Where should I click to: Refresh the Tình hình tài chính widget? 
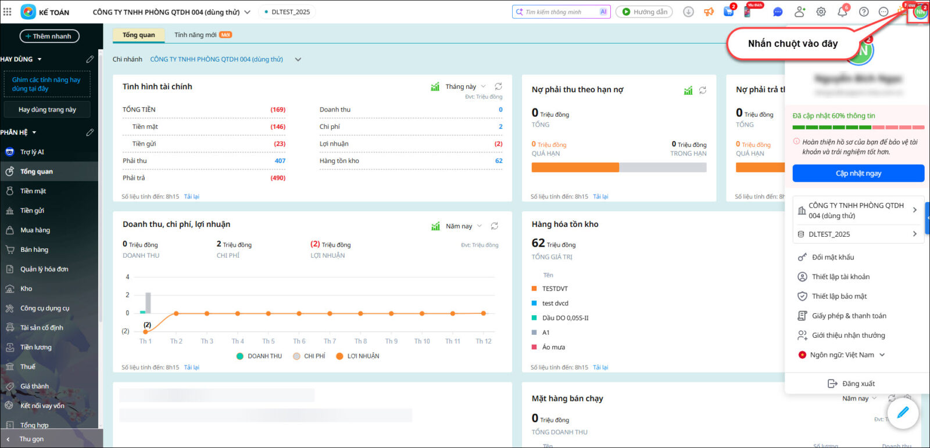pos(498,86)
